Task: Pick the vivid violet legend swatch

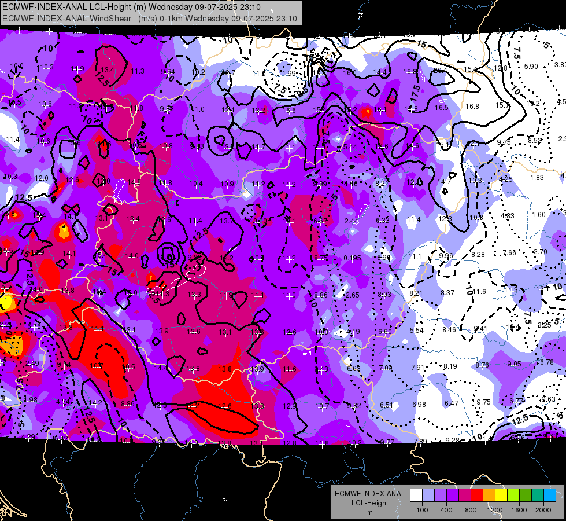Action: [453, 496]
